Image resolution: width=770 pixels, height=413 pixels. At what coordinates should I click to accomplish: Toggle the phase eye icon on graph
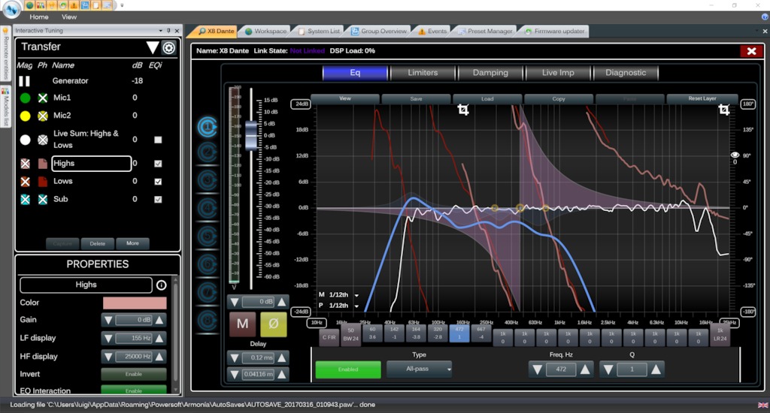point(735,155)
